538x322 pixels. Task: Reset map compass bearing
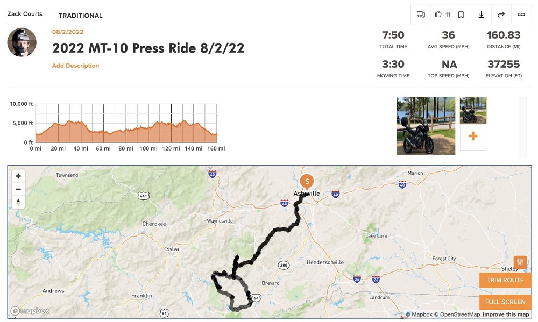click(18, 202)
